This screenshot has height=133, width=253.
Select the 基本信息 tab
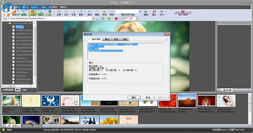pos(96,39)
